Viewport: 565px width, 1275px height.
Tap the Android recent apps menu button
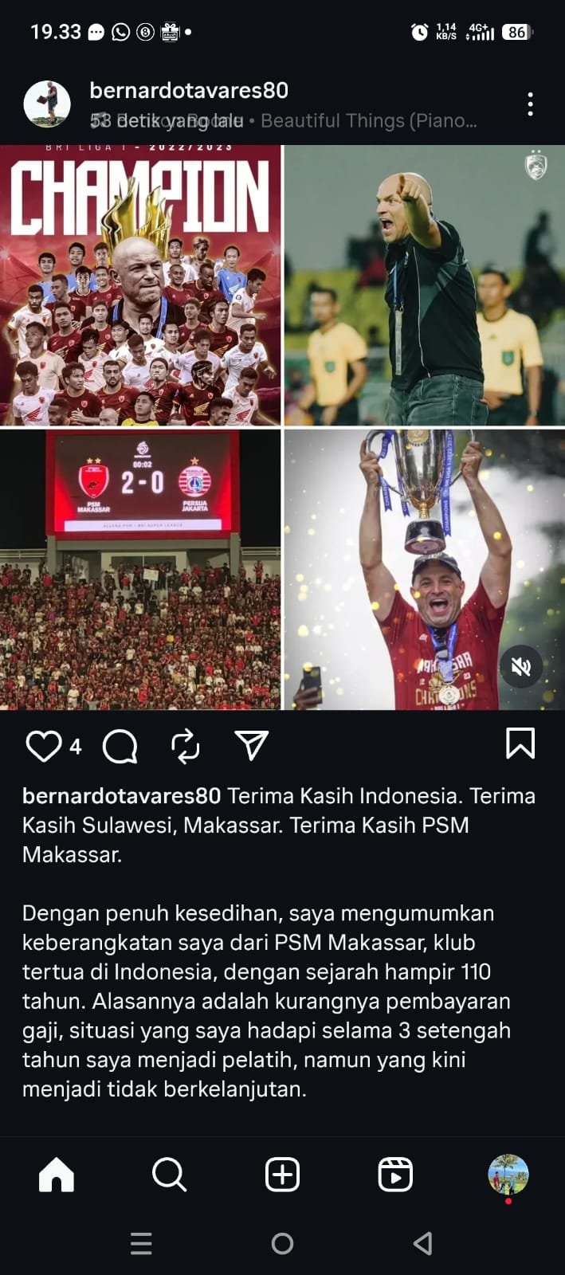[141, 1243]
